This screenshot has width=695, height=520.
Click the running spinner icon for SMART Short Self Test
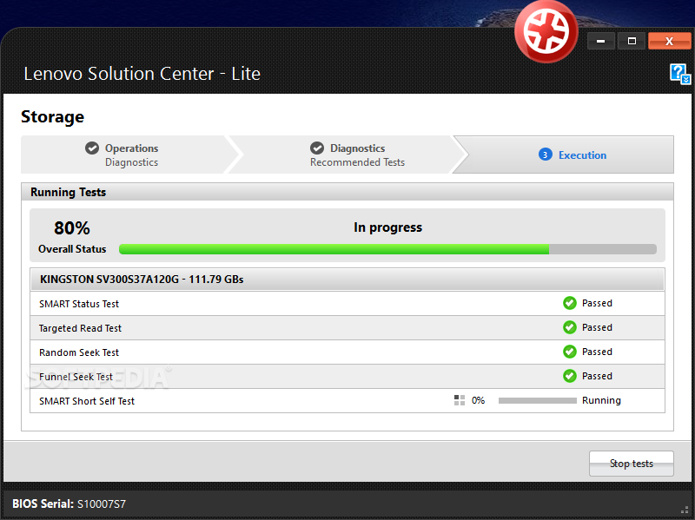coord(460,400)
